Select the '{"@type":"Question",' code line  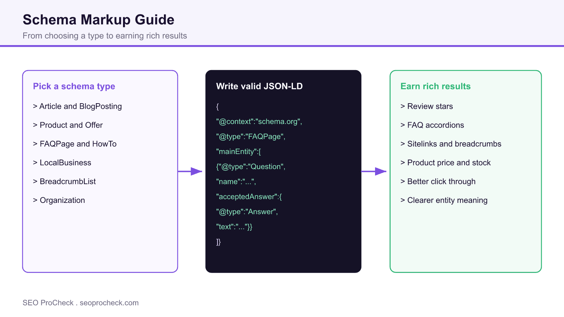251,167
